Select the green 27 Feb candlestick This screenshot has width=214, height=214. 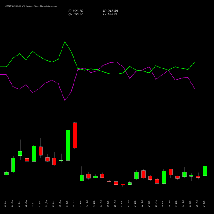tap(205, 171)
